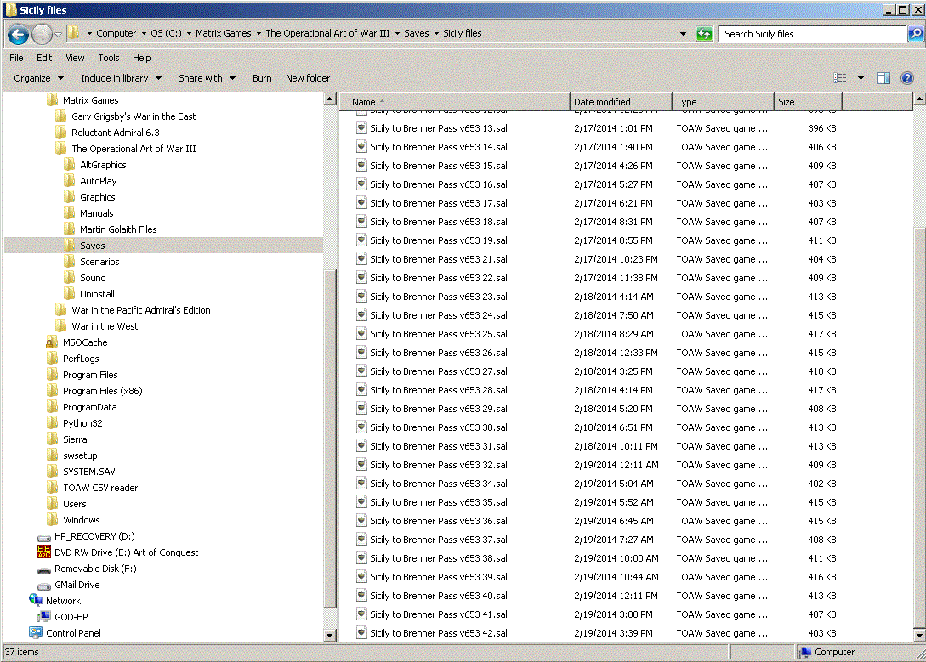Viewport: 926px width, 662px height.
Task: Expand breadcrumb arrow after Computer
Action: coord(144,34)
